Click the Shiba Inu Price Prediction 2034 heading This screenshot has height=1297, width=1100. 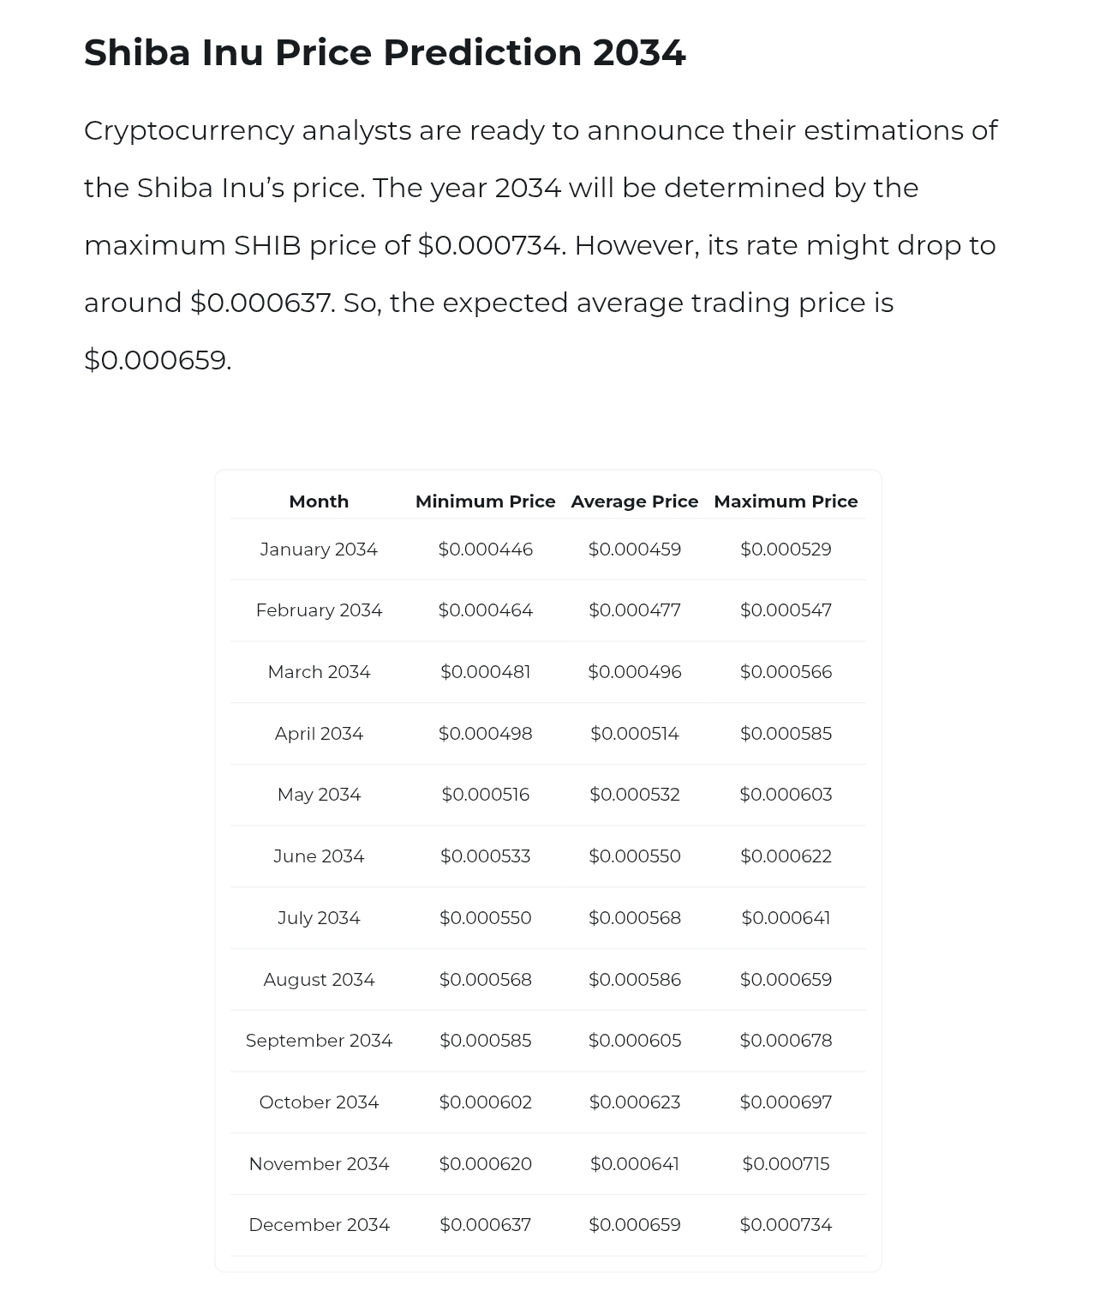[385, 52]
